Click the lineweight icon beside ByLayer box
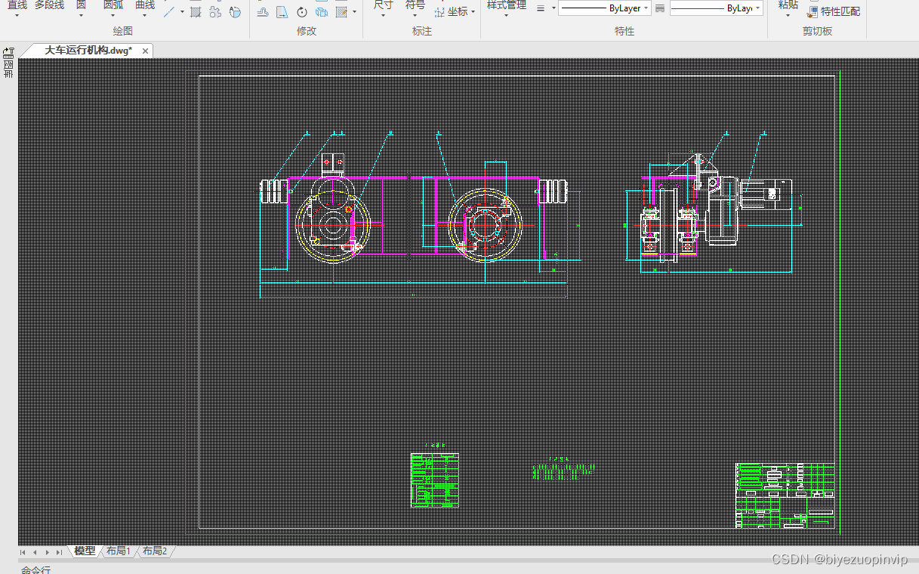The image size is (919, 574). (541, 8)
